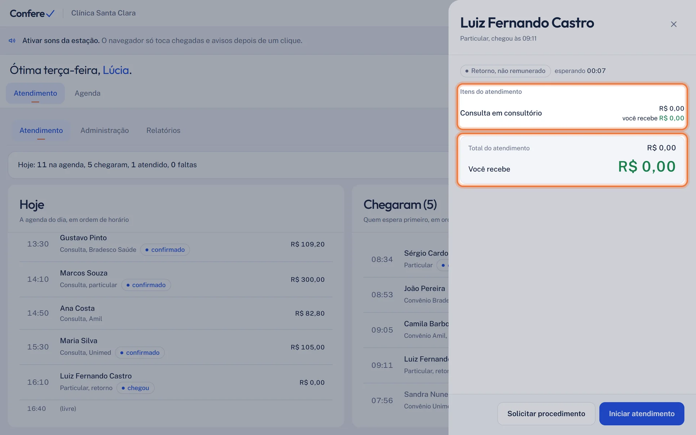Click the user name Lúcia in greeting

[x=116, y=70]
